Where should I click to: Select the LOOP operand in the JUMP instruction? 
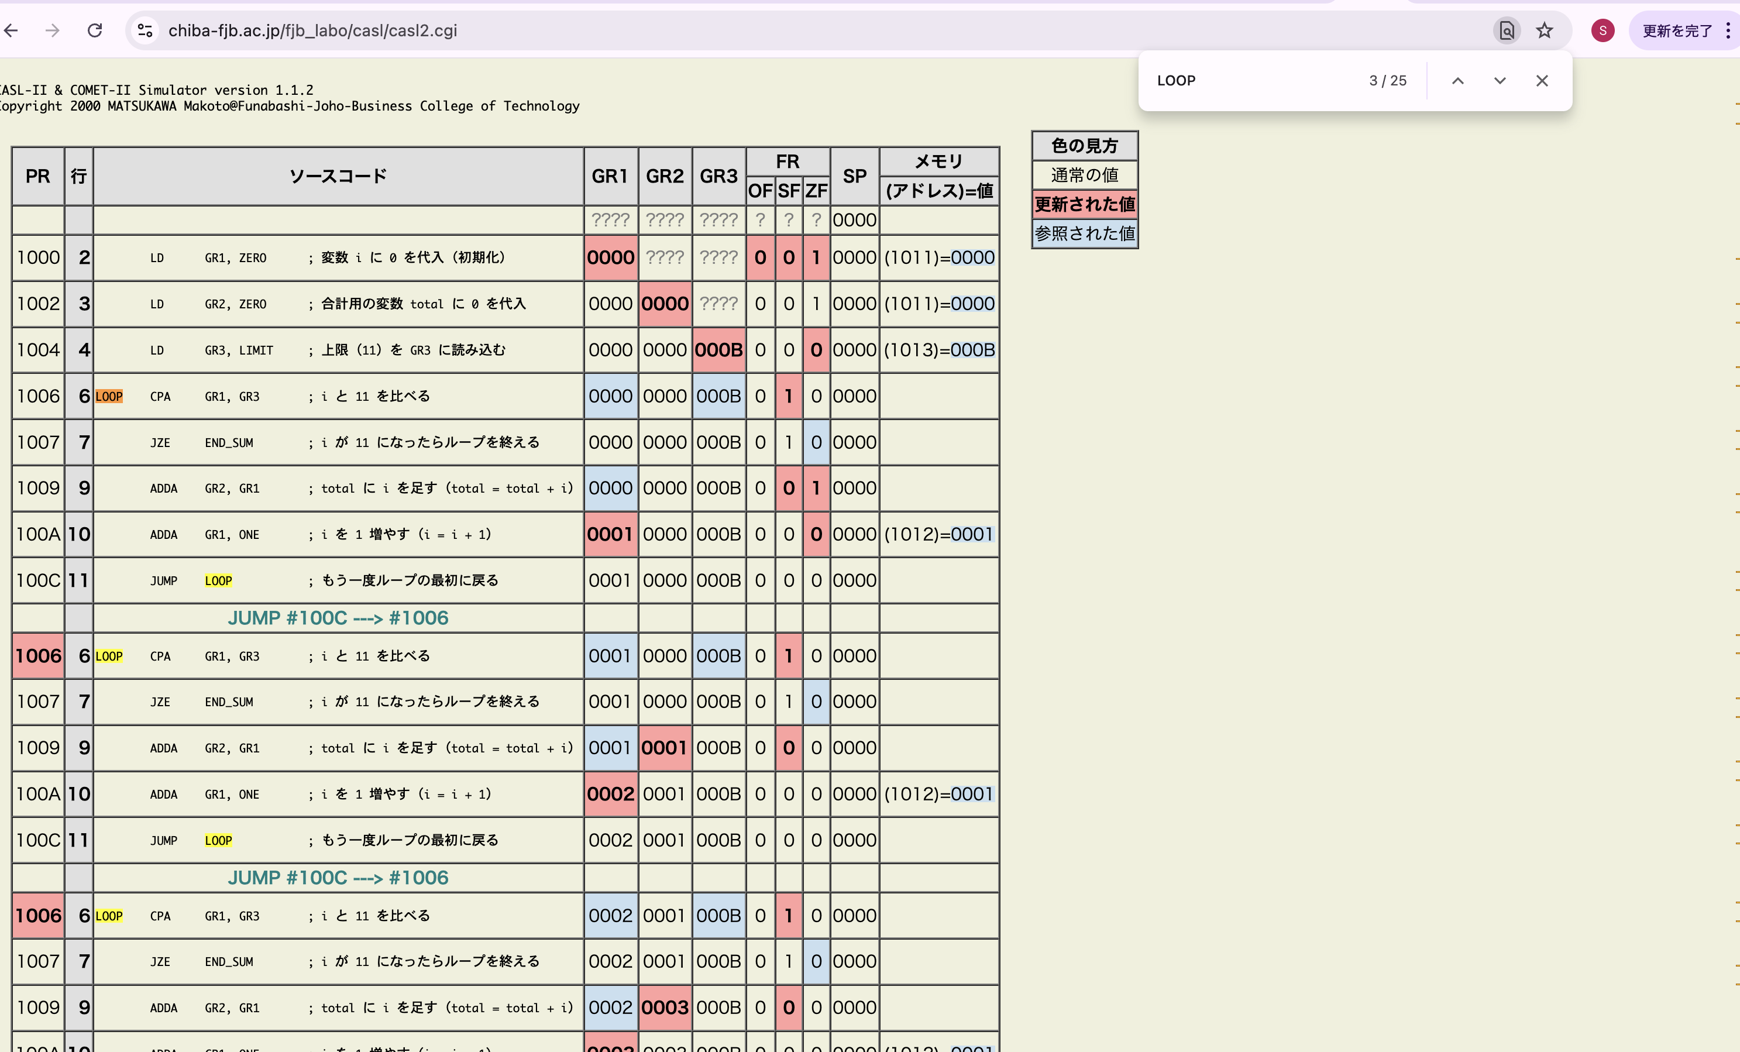[218, 580]
